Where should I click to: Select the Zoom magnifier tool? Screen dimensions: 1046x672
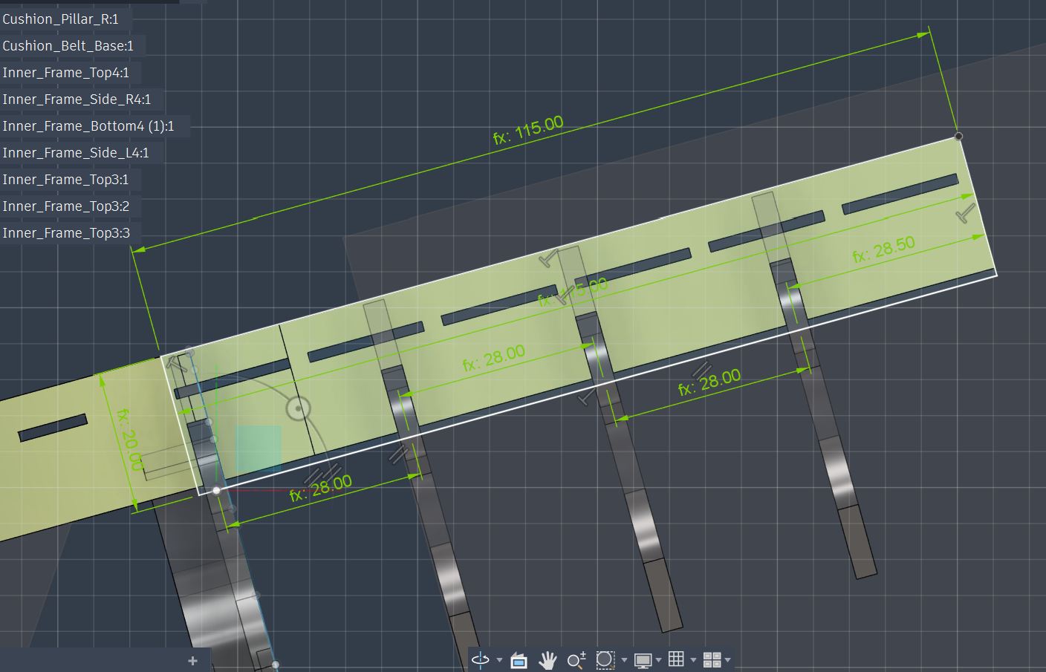pos(576,659)
